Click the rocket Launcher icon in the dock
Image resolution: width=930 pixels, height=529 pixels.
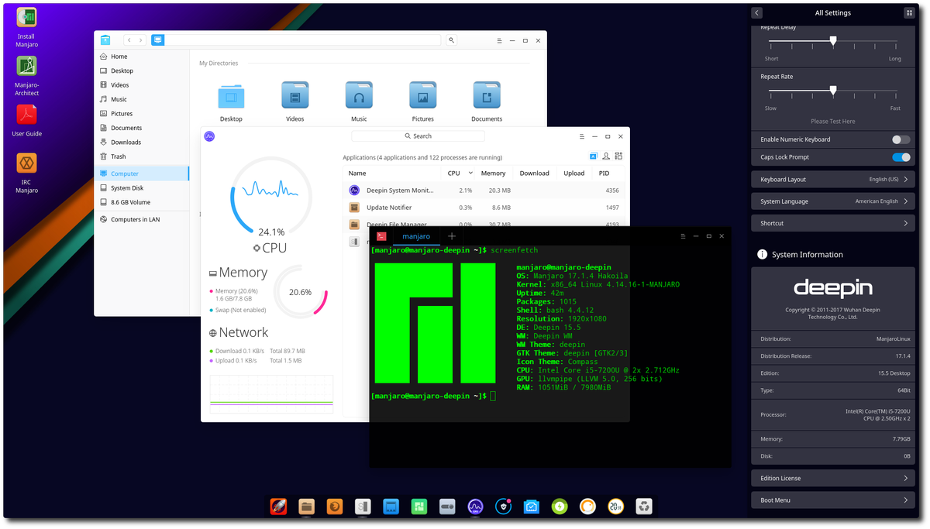(x=278, y=507)
